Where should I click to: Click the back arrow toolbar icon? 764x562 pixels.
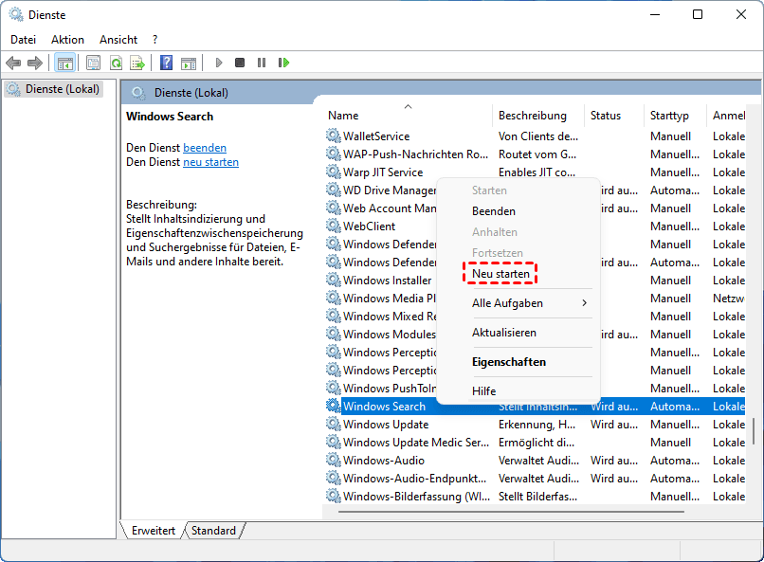click(13, 63)
